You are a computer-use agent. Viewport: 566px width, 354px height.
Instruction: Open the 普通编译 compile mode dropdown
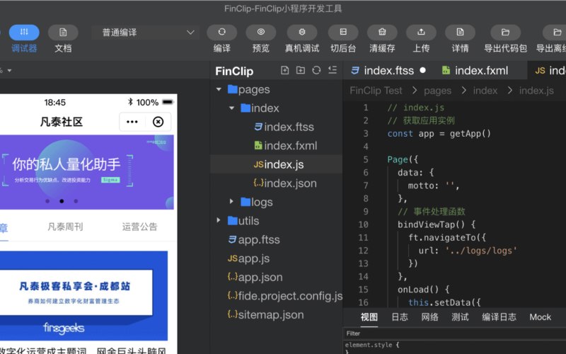145,33
